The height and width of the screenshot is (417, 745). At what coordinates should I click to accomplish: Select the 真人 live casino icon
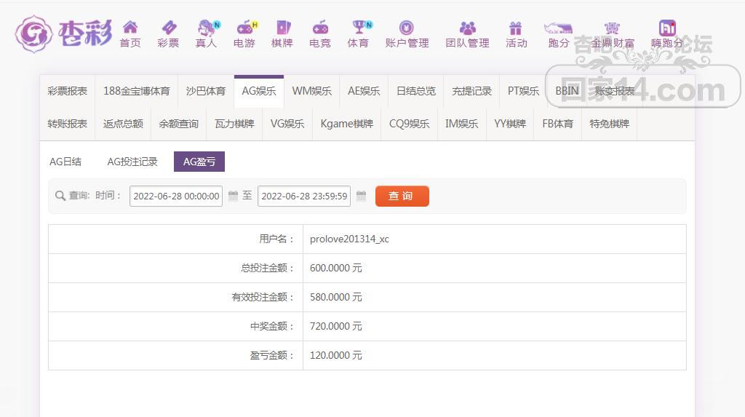click(207, 28)
